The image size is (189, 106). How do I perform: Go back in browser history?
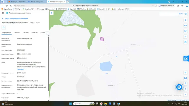tap(2, 6)
